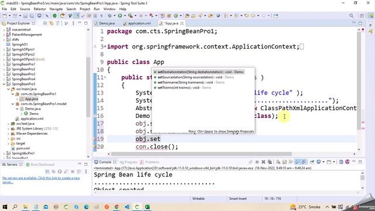Expand the Maven Dependencies node
The width and height of the screenshot is (375, 211).
click(8, 134)
